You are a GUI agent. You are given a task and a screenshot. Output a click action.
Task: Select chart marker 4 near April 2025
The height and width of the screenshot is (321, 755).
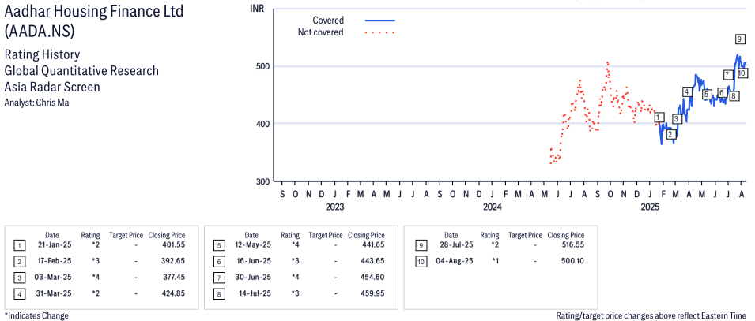[x=687, y=91]
